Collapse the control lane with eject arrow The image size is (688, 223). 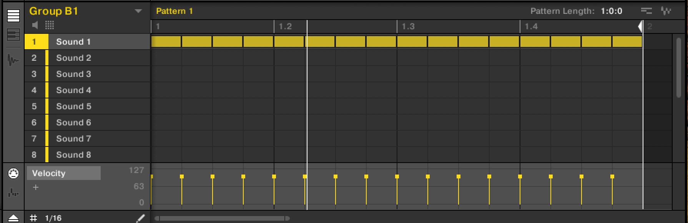pyautogui.click(x=13, y=218)
